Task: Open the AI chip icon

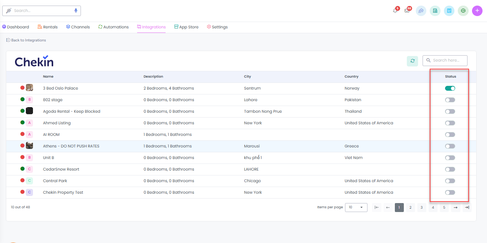Action: pos(463,11)
